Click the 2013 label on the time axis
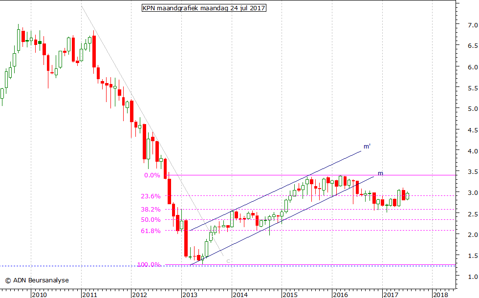The height and width of the screenshot is (298, 479). click(190, 295)
